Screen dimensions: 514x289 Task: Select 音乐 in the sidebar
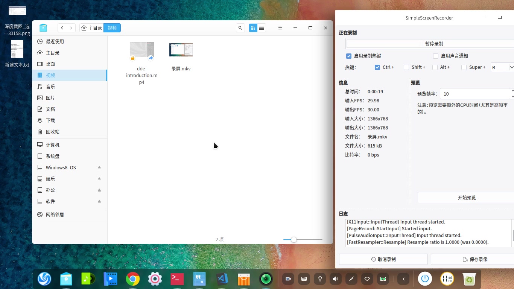pyautogui.click(x=50, y=87)
